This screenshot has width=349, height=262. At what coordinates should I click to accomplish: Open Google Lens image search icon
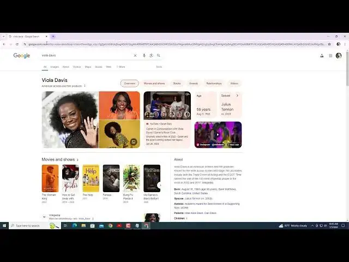point(152,56)
